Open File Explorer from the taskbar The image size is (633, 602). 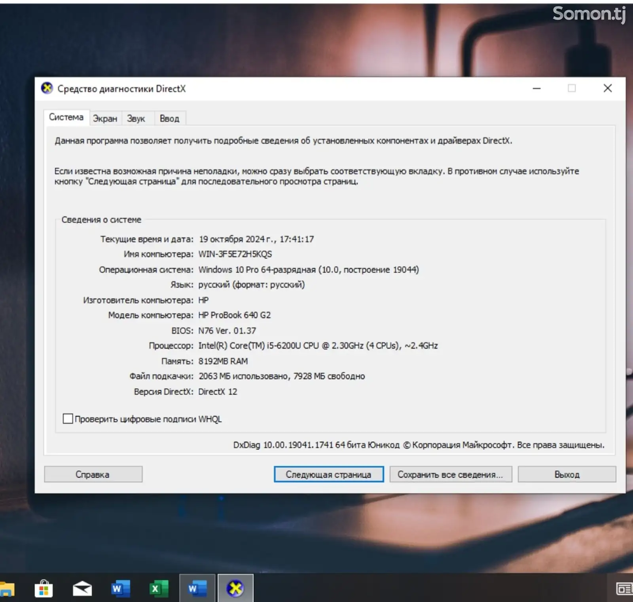6,589
